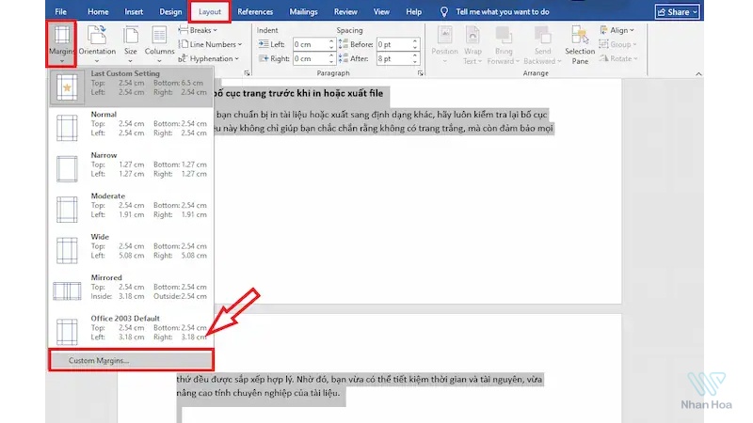Click the Indent Left icon

click(264, 44)
